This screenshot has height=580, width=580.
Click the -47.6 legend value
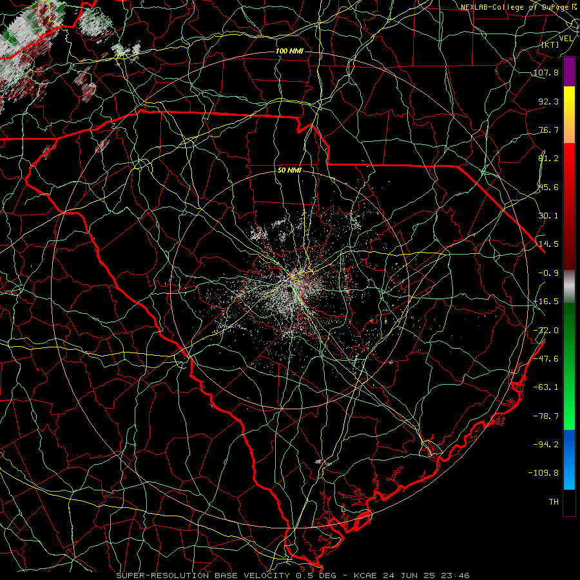[546, 359]
